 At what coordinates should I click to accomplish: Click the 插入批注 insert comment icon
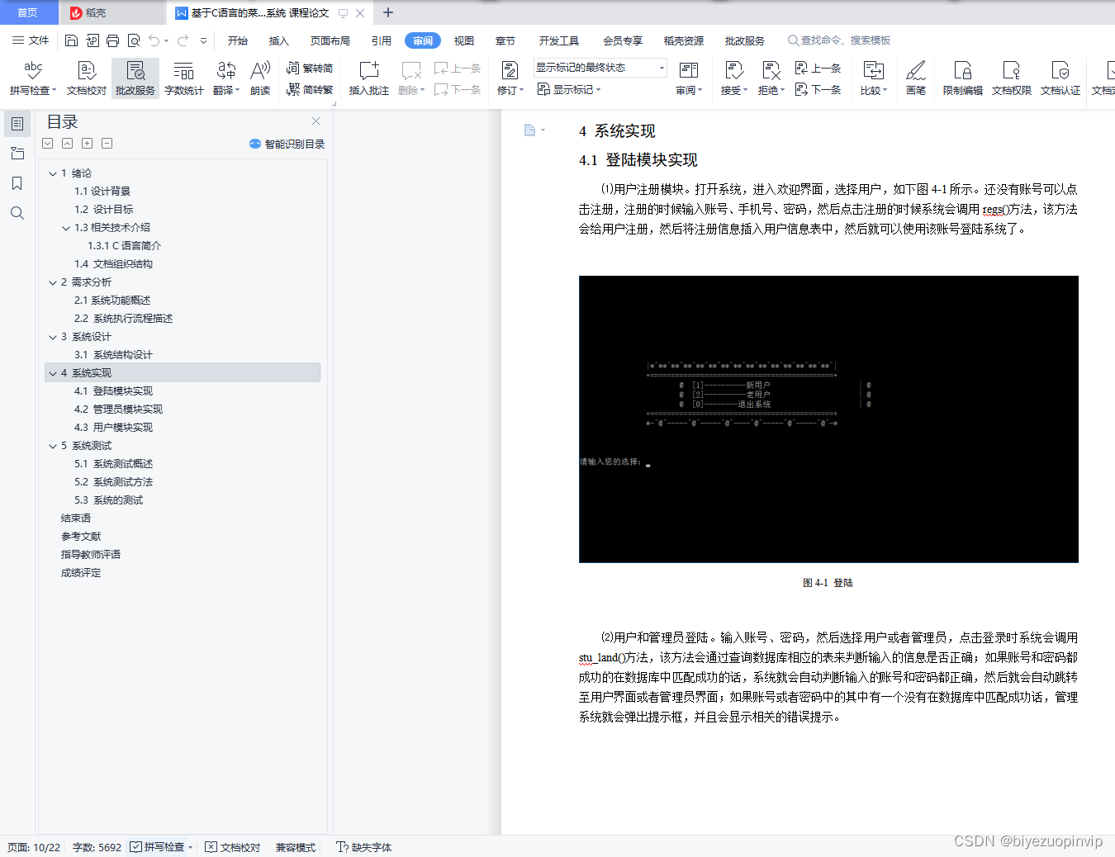[x=368, y=78]
